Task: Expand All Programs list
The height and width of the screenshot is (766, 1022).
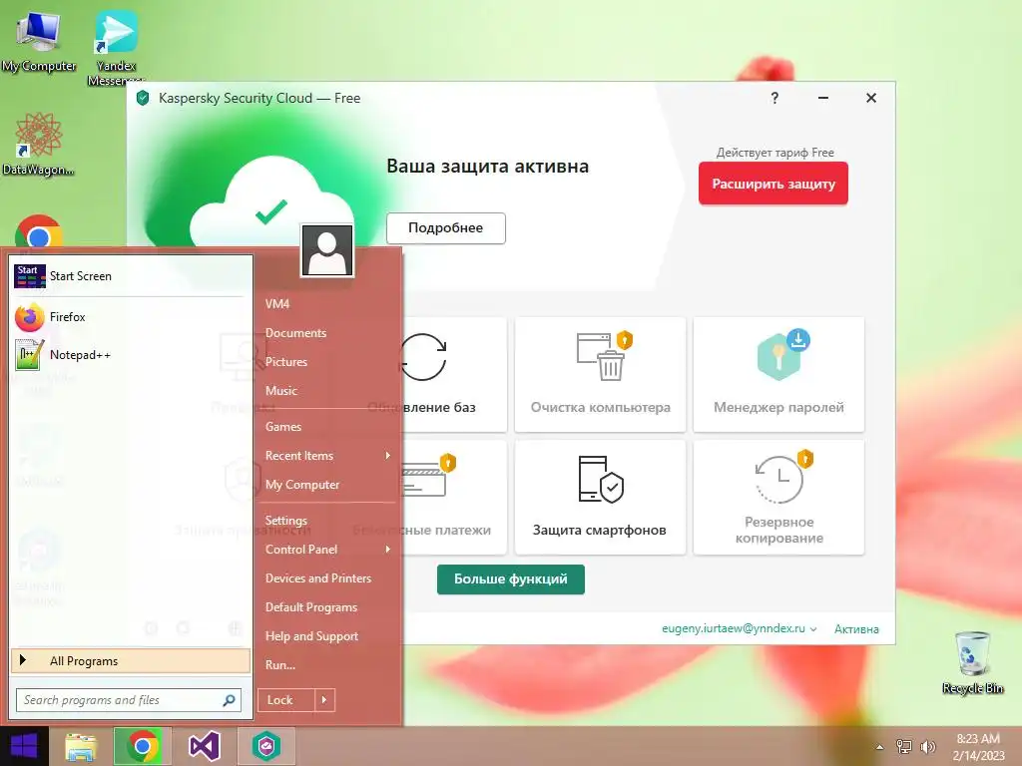Action: [131, 660]
